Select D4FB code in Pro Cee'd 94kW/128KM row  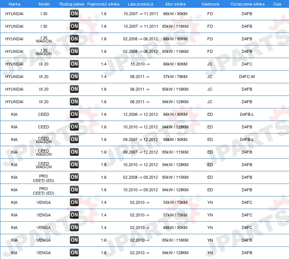tap(247, 190)
